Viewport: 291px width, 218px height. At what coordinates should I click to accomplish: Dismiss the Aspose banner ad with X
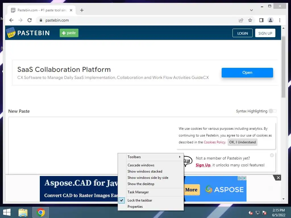point(278,178)
